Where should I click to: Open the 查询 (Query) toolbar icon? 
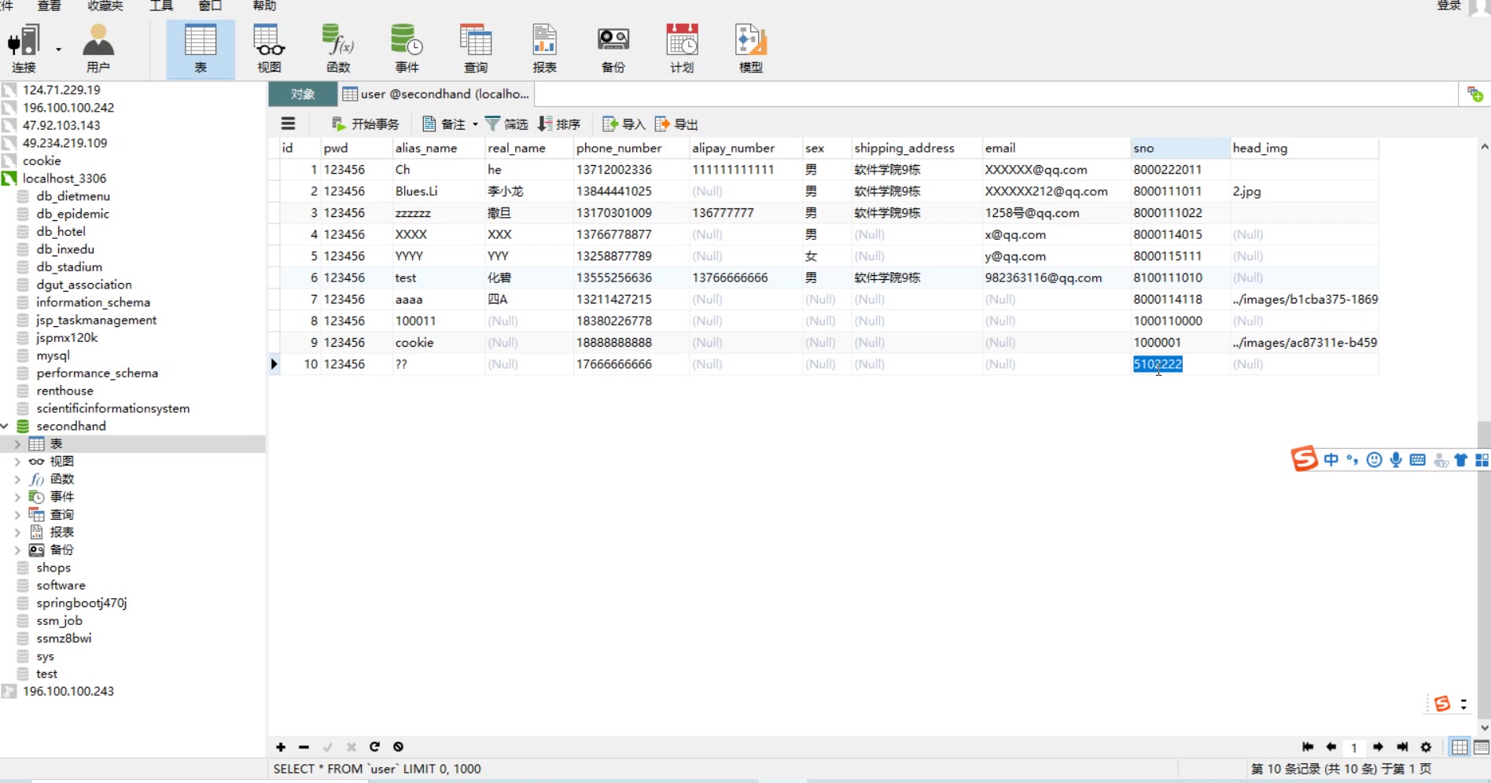tap(475, 48)
